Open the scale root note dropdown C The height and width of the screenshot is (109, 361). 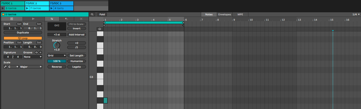(13, 67)
